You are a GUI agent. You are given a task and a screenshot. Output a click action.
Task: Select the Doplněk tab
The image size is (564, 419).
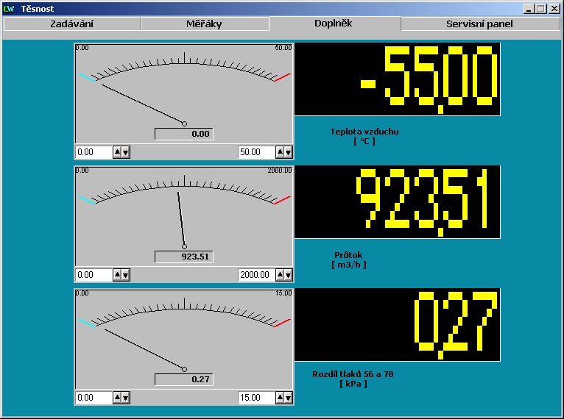pyautogui.click(x=334, y=23)
